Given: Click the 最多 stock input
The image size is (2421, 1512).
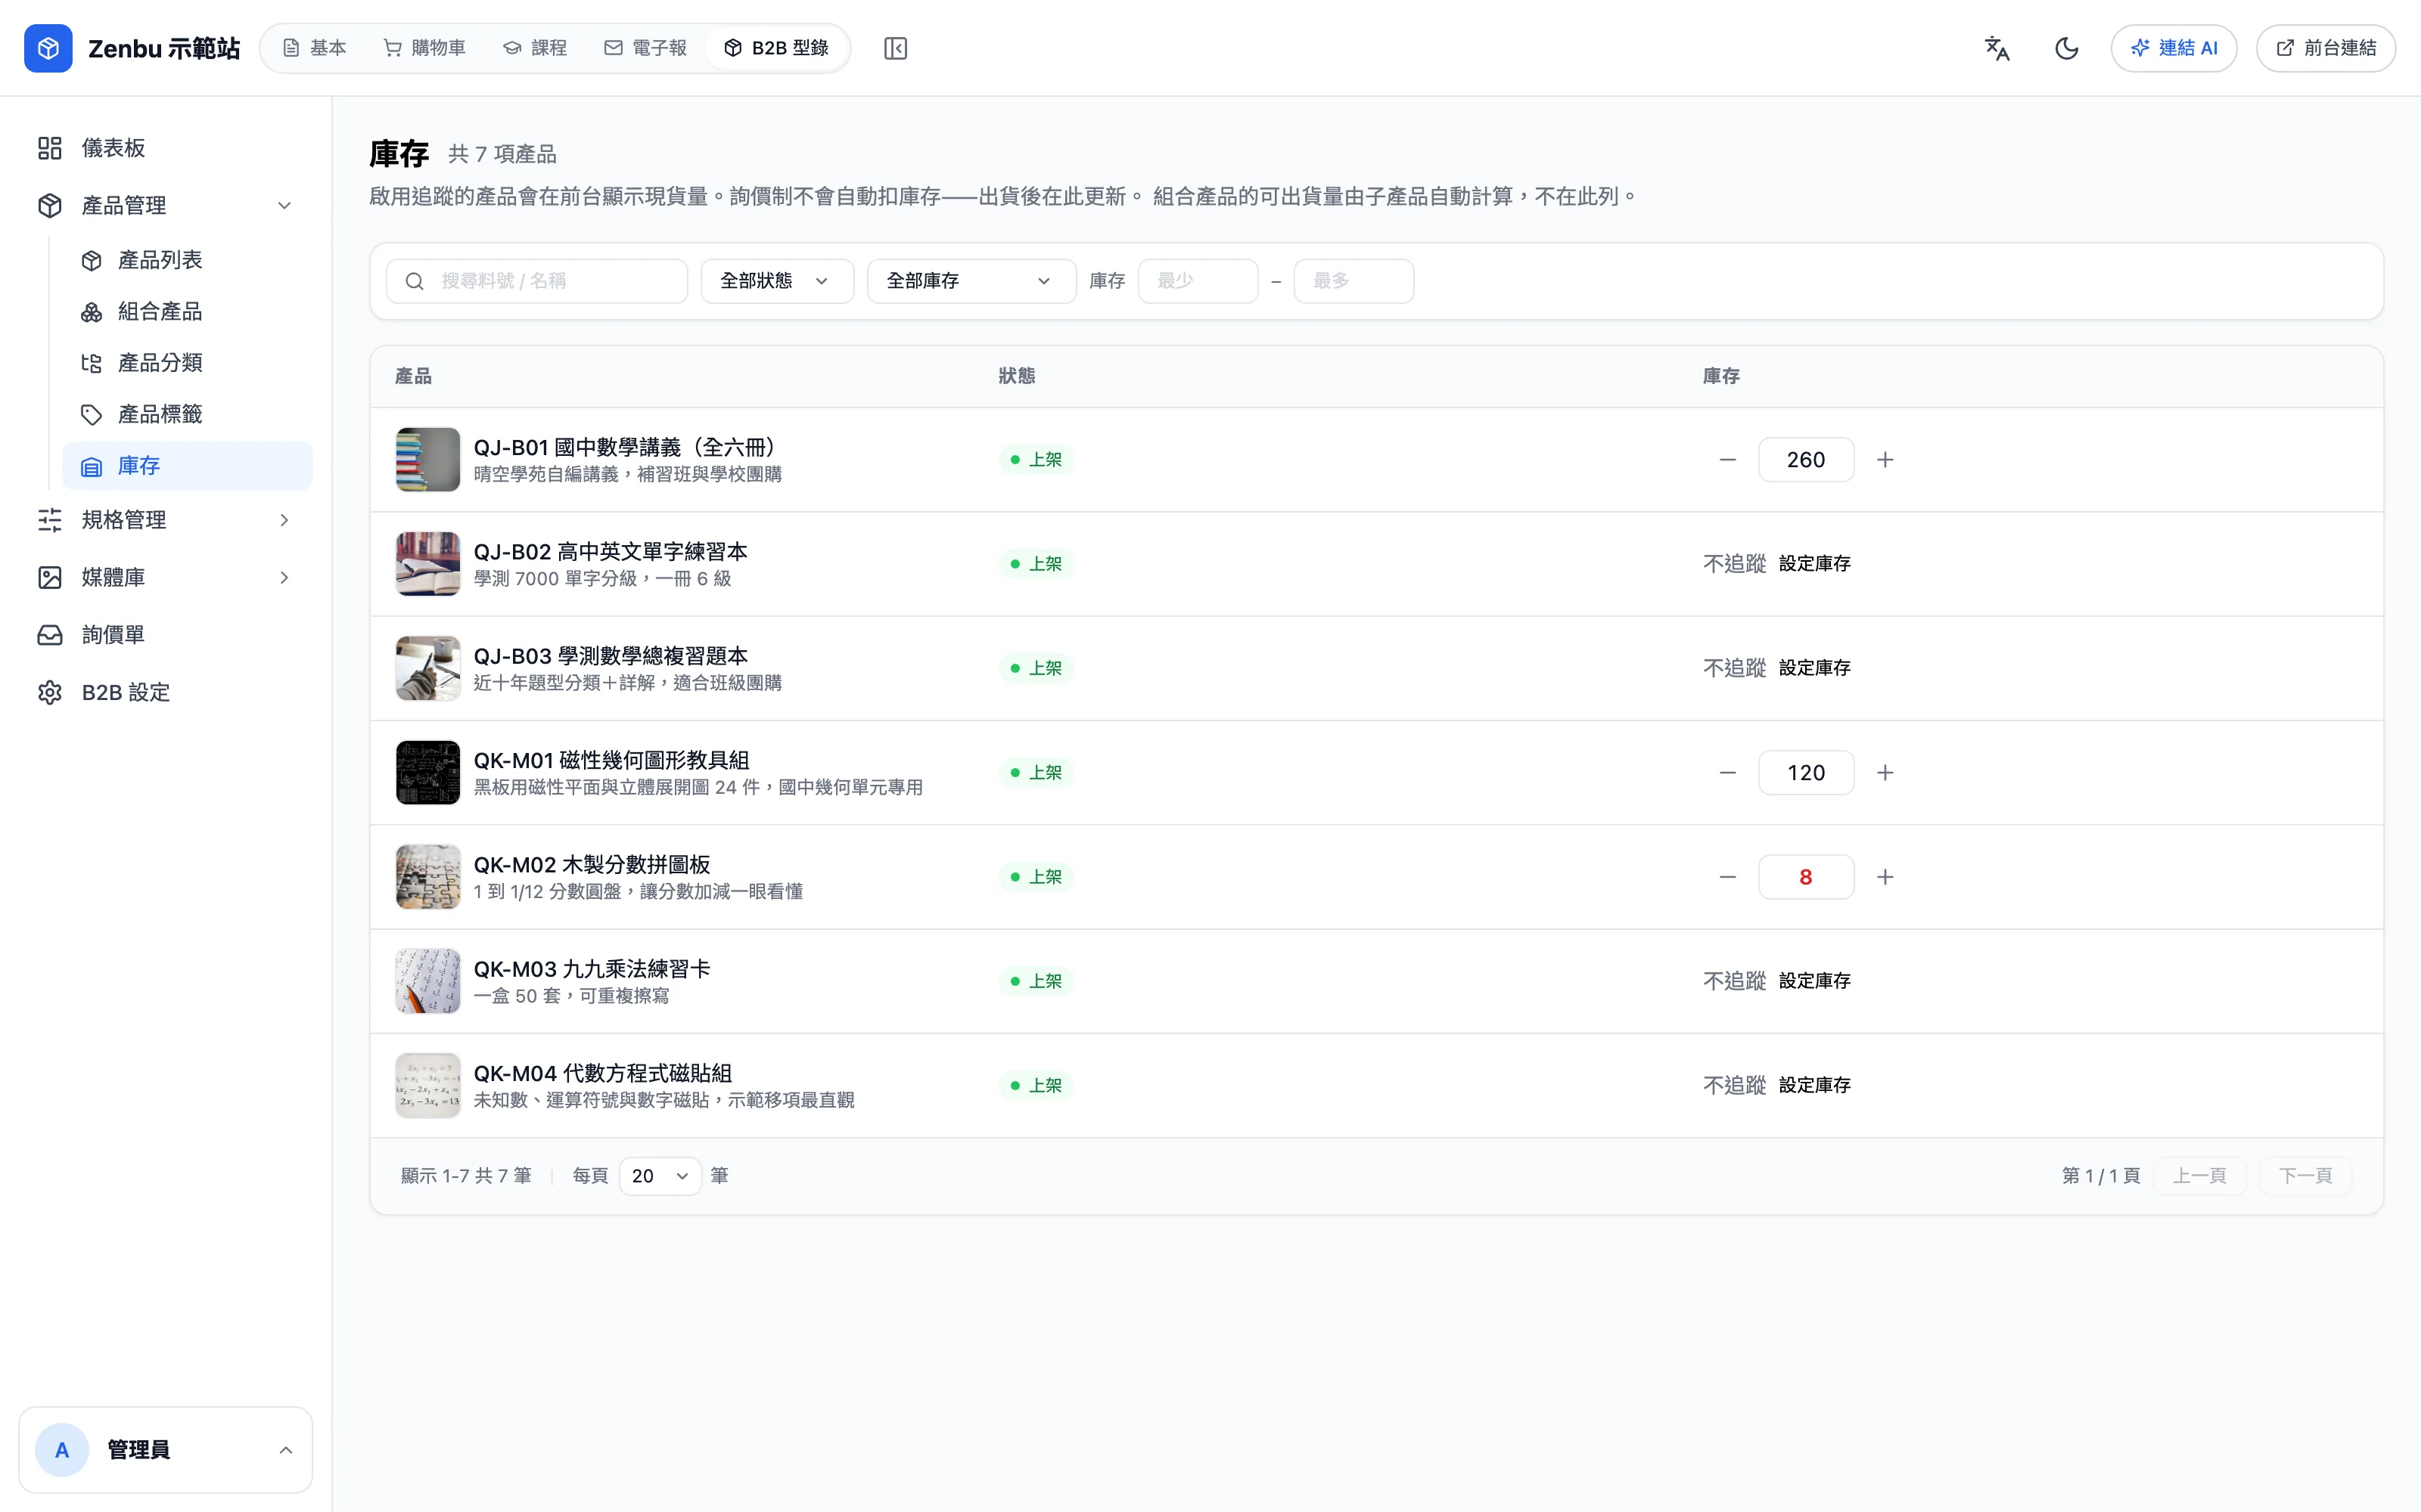Looking at the screenshot, I should 1353,281.
